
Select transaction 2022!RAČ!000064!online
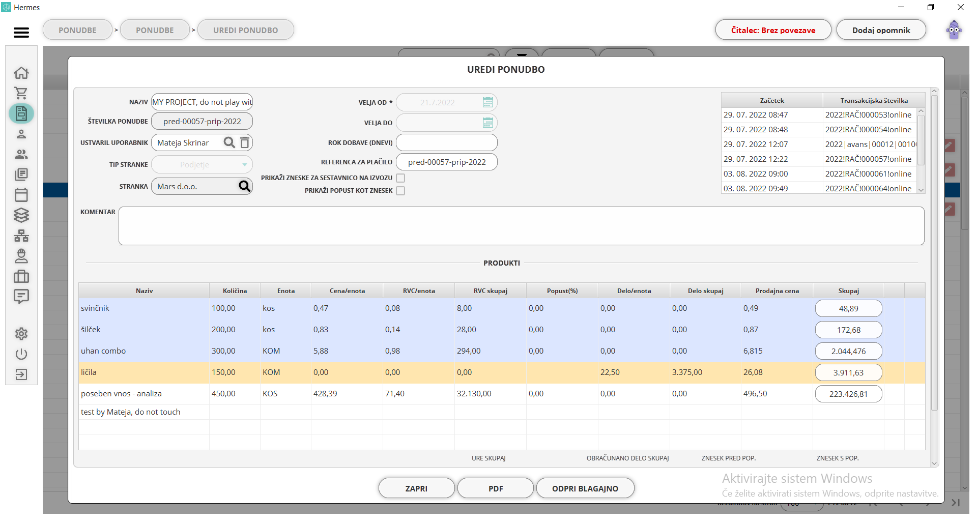[x=868, y=188]
